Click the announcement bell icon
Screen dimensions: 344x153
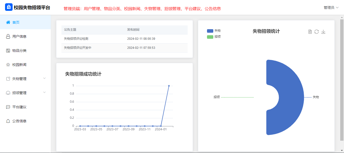pos(8,121)
